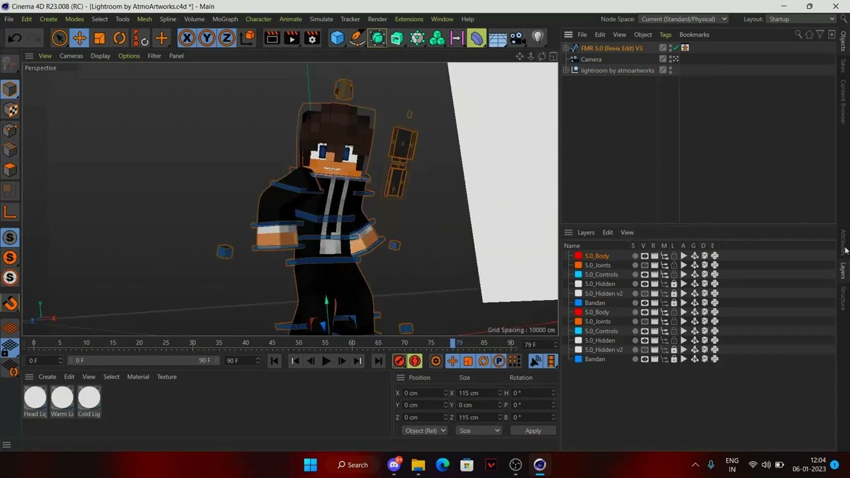Toggle lock on first 5.0_Hidden layer
Image resolution: width=850 pixels, height=478 pixels.
674,283
